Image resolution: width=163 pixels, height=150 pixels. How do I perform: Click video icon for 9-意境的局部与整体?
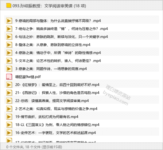(9, 21)
